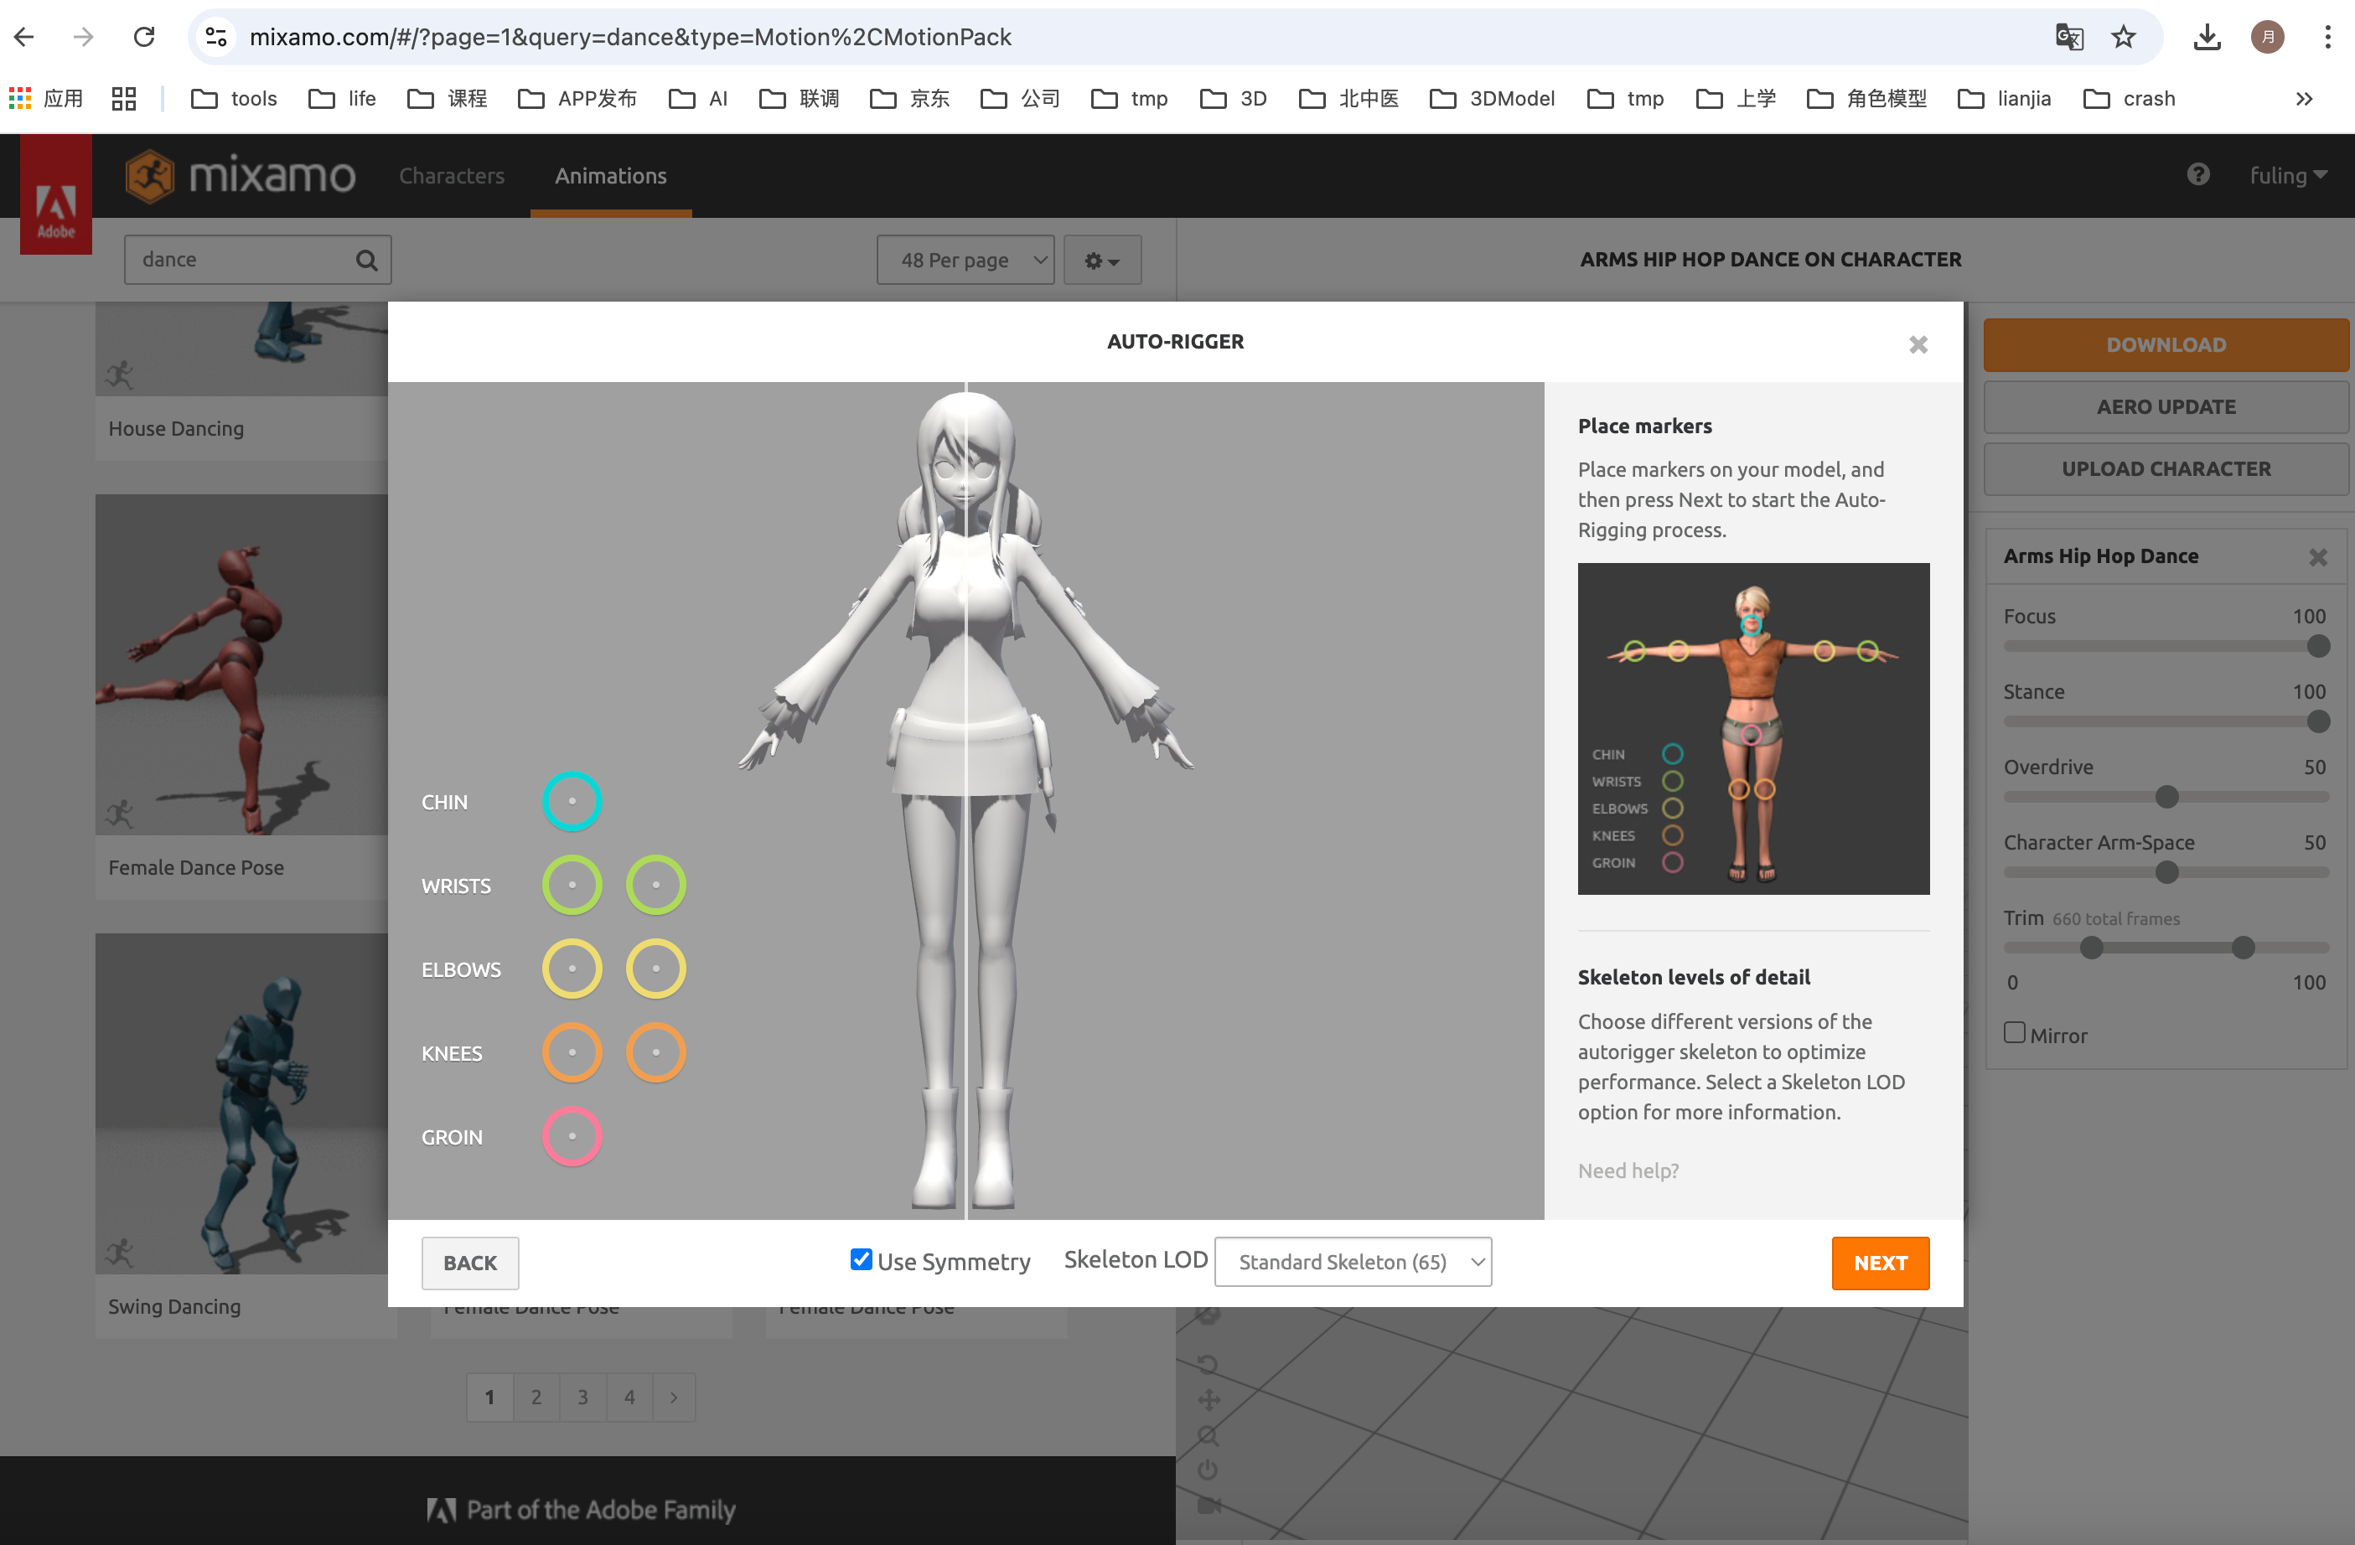View site information icon in address bar

click(215, 37)
